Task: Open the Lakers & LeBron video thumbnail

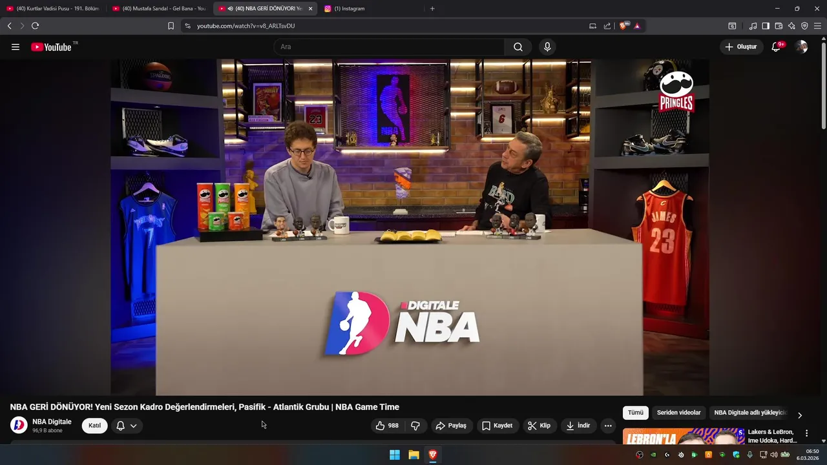Action: click(684, 437)
